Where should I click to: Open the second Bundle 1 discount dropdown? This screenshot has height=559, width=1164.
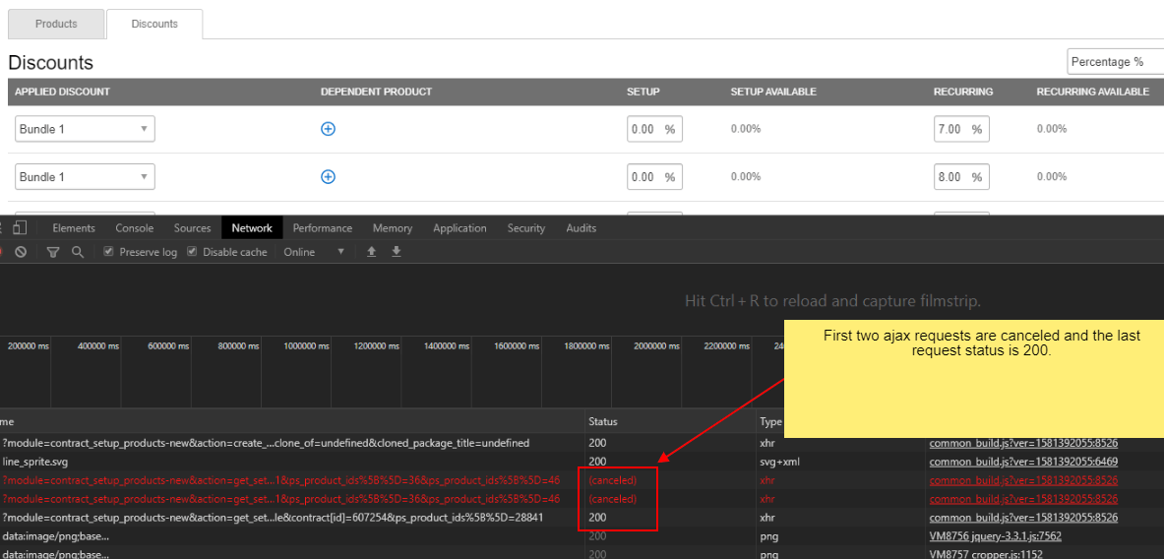[x=85, y=177]
